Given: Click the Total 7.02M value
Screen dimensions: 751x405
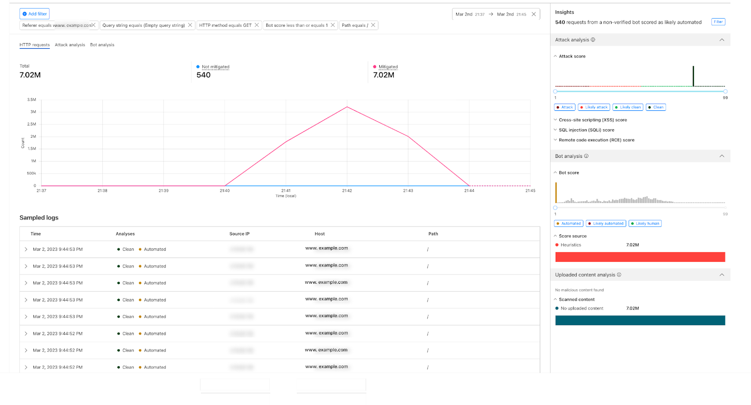Looking at the screenshot, I should pos(30,75).
